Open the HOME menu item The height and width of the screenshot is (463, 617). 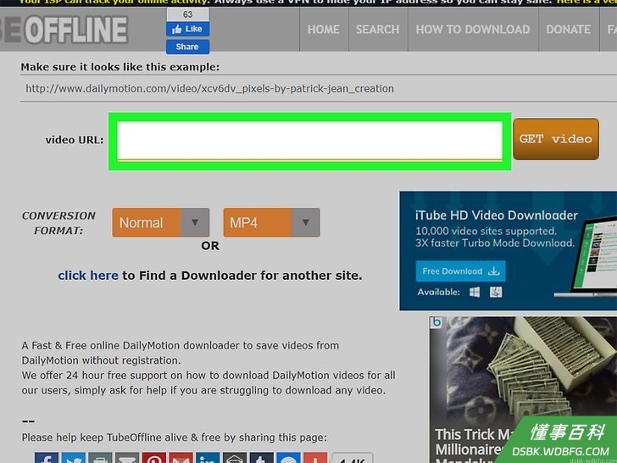click(x=324, y=30)
